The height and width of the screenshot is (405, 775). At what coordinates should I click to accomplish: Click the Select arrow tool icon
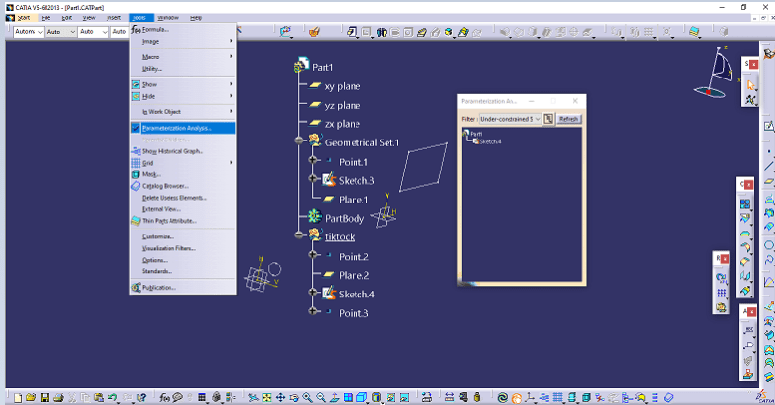(750, 85)
